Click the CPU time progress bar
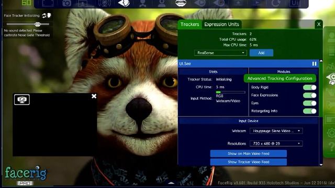The width and height of the screenshot is (335, 188). (x=230, y=92)
